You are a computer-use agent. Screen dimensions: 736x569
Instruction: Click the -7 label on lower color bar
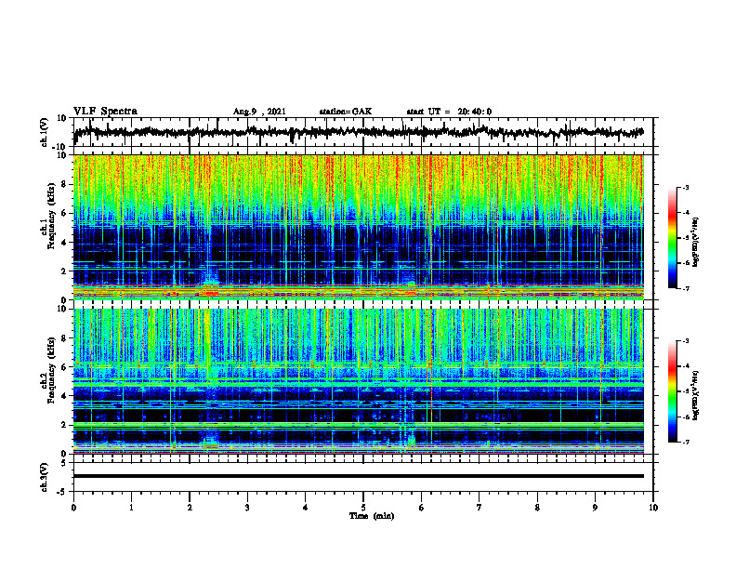pos(686,442)
